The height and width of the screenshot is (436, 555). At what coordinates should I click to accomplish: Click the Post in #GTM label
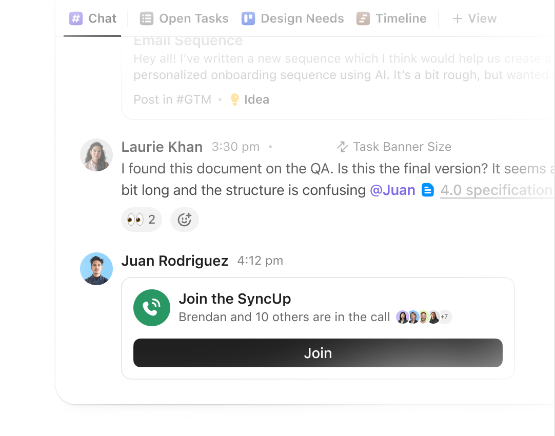[x=172, y=99]
